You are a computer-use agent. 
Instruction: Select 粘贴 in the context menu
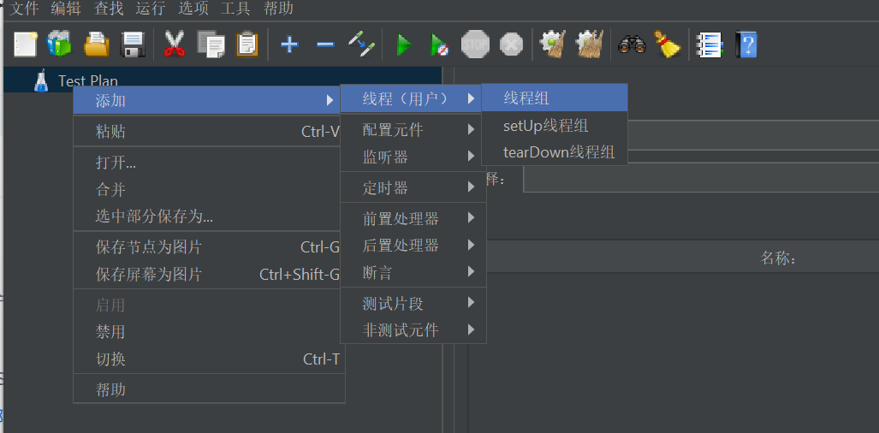click(209, 132)
